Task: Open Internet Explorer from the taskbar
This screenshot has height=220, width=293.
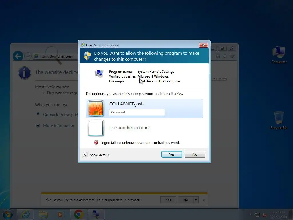Action: [25, 214]
